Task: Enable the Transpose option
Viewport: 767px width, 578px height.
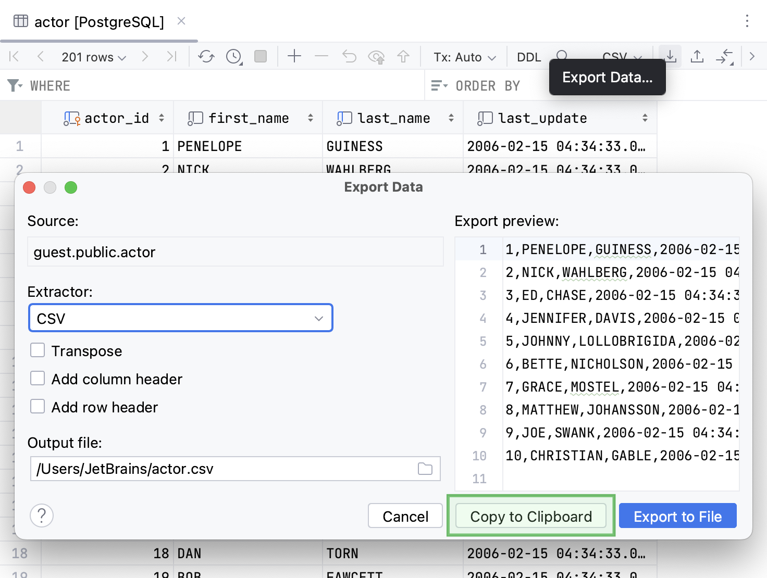Action: pyautogui.click(x=38, y=350)
